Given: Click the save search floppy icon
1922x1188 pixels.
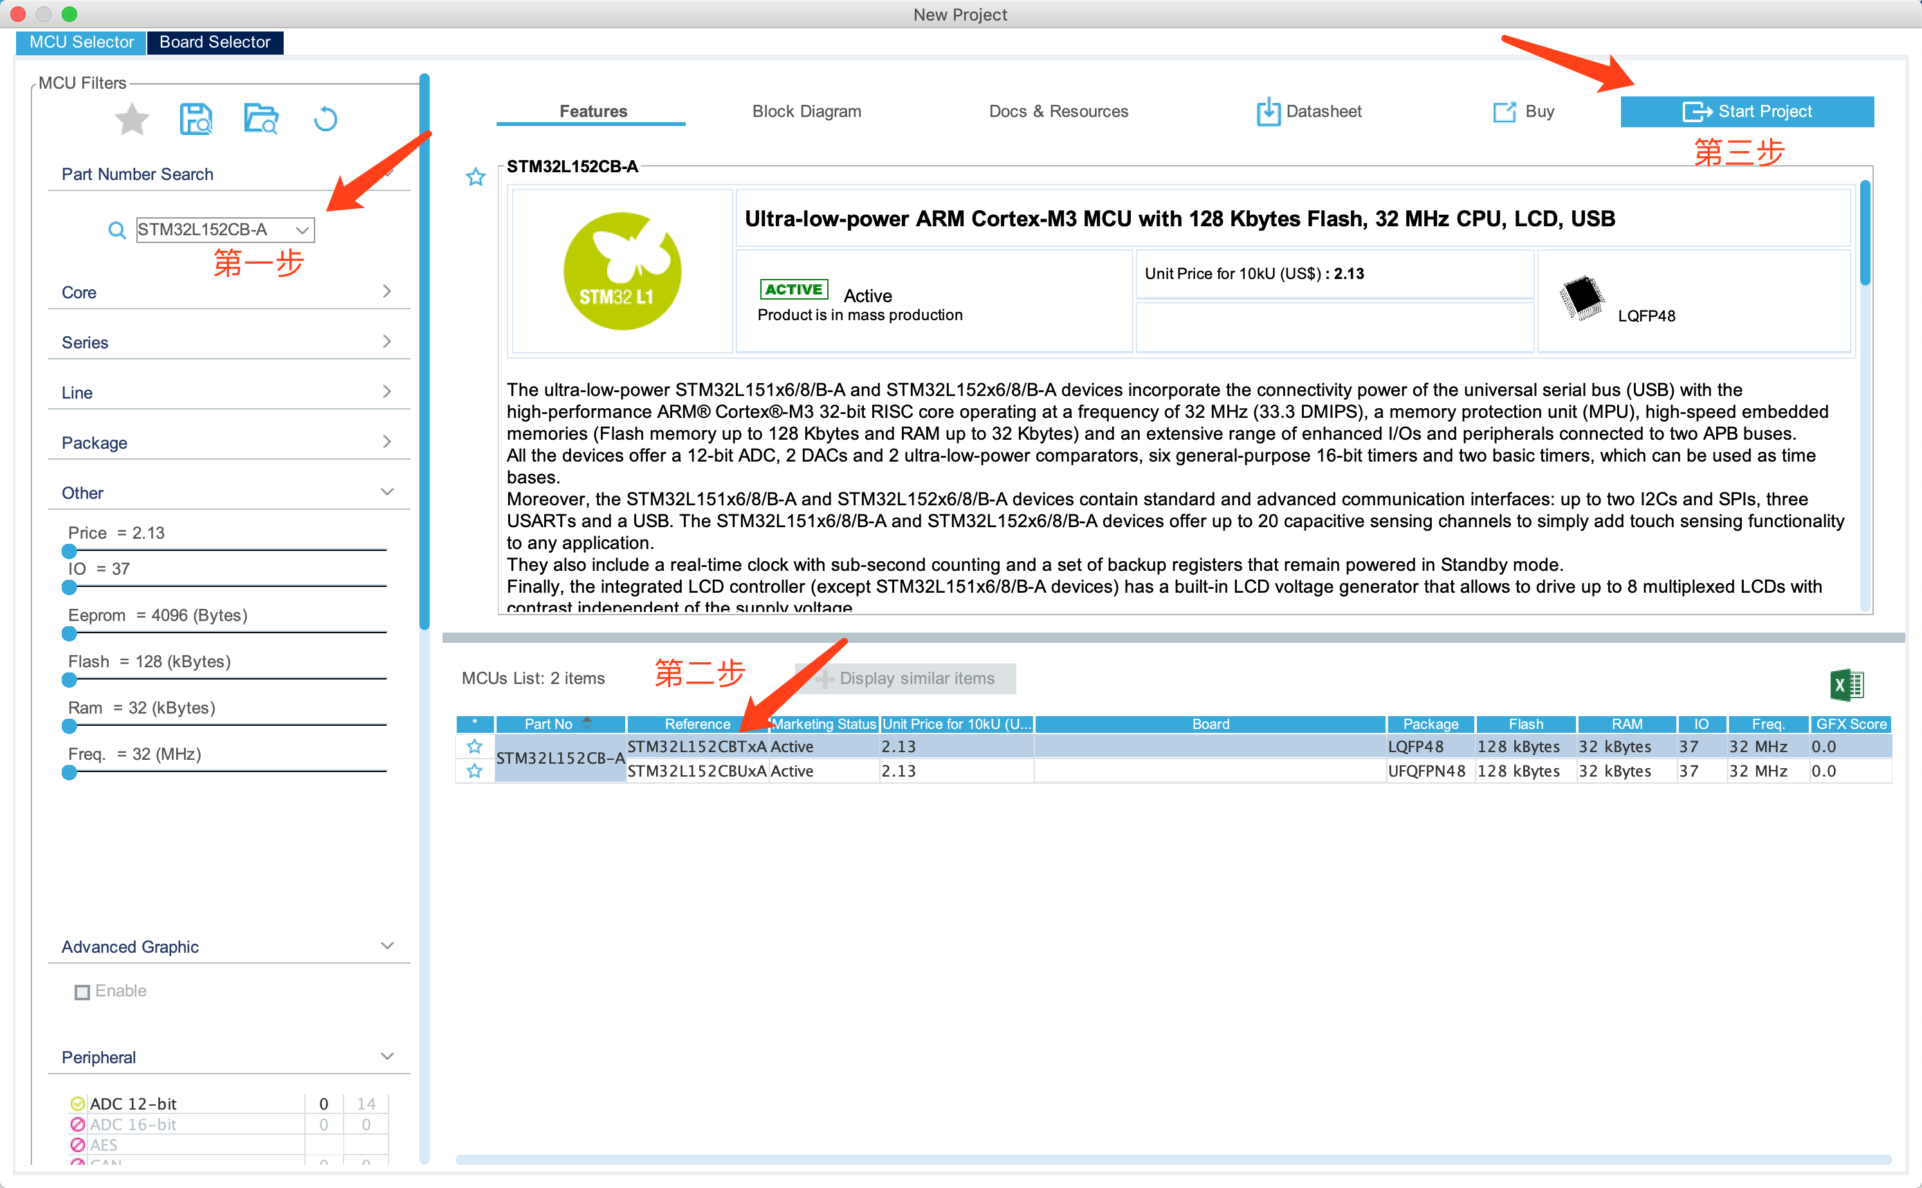Looking at the screenshot, I should click(x=196, y=120).
